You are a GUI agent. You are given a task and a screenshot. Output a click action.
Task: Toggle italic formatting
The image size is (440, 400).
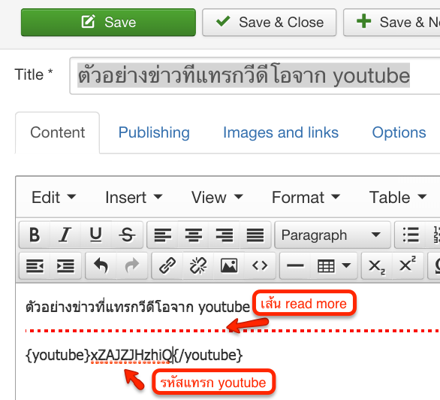coord(65,235)
